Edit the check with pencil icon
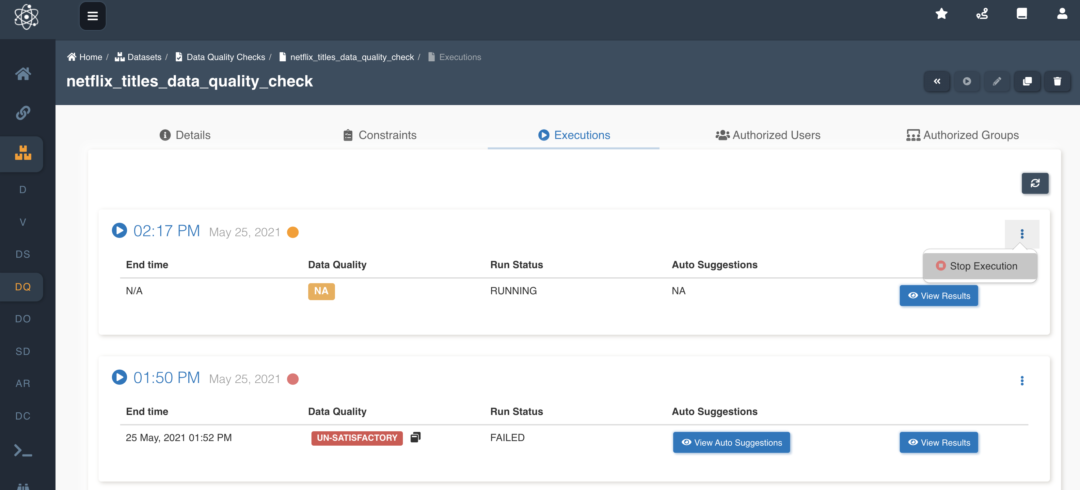1080x490 pixels. tap(997, 81)
